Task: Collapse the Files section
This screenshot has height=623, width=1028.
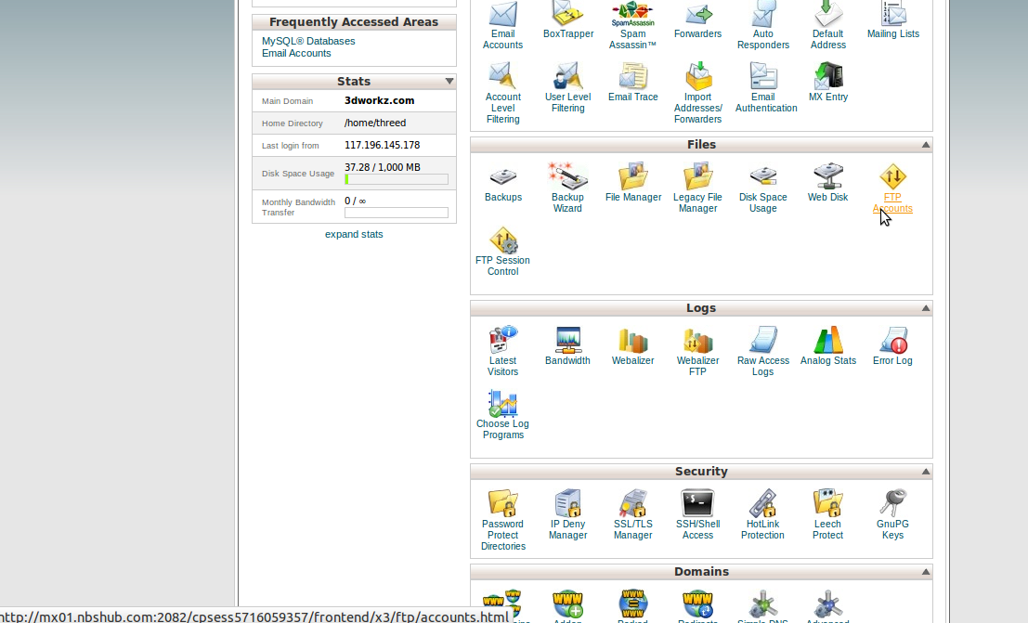Action: (x=925, y=145)
